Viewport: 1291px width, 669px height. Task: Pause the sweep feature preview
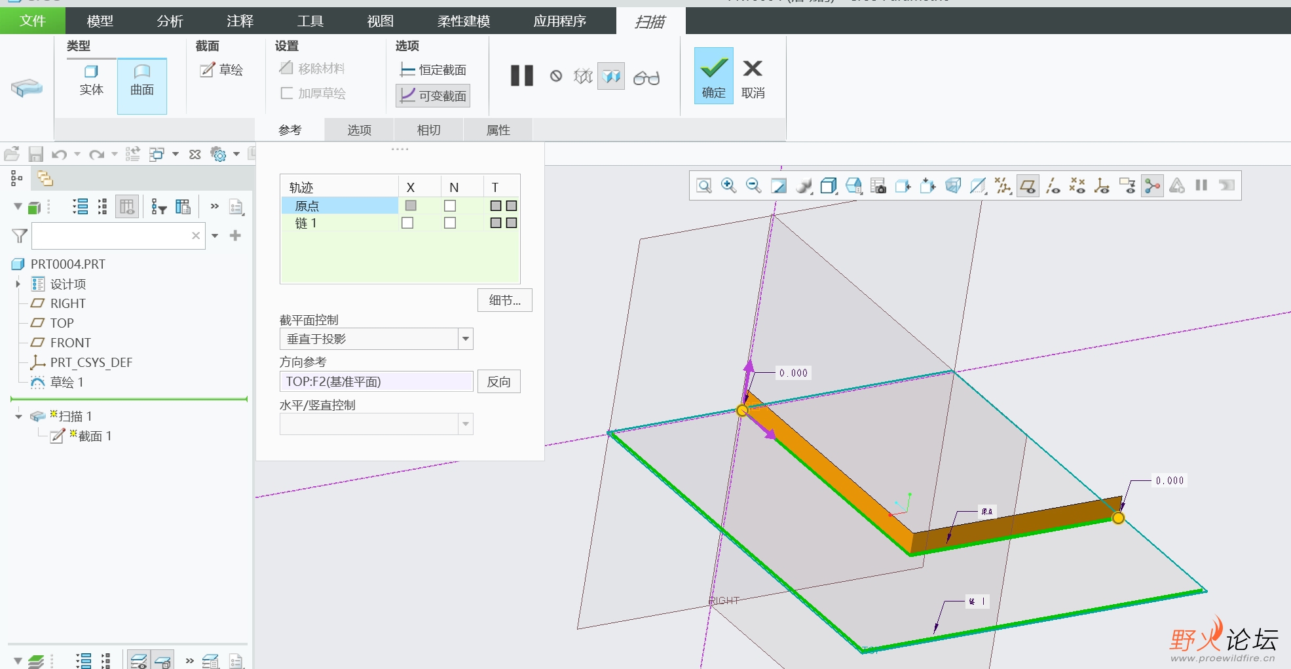pos(522,76)
